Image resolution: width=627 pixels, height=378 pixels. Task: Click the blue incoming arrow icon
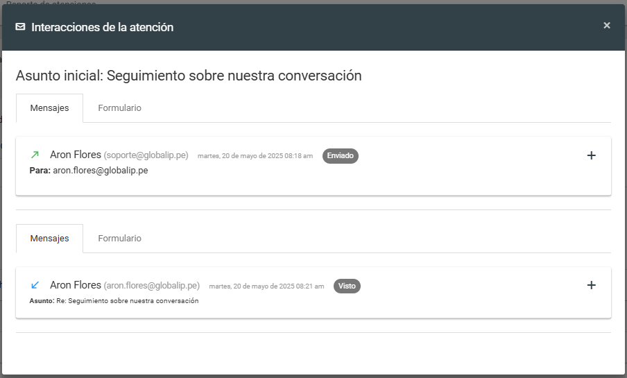[35, 285]
